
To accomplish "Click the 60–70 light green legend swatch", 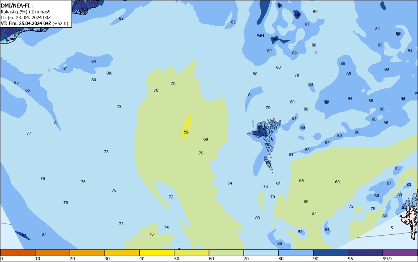I will coord(226,253).
